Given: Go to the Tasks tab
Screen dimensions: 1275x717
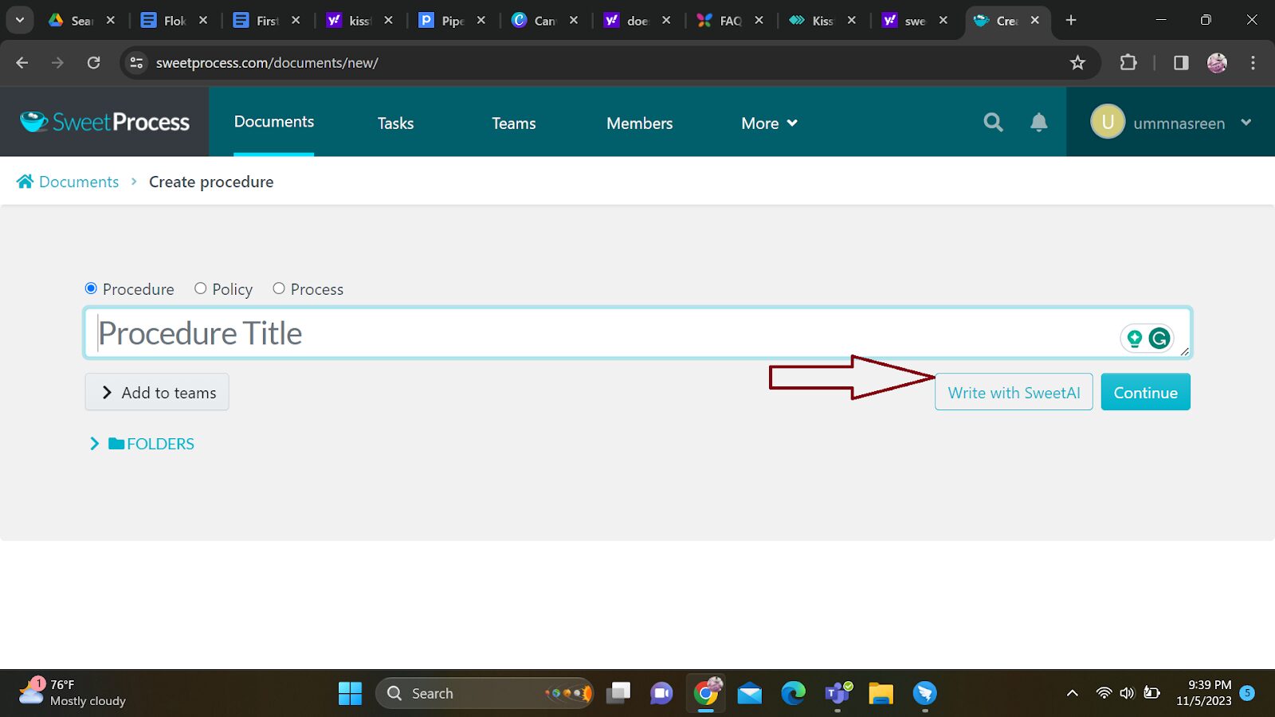Looking at the screenshot, I should (x=395, y=123).
